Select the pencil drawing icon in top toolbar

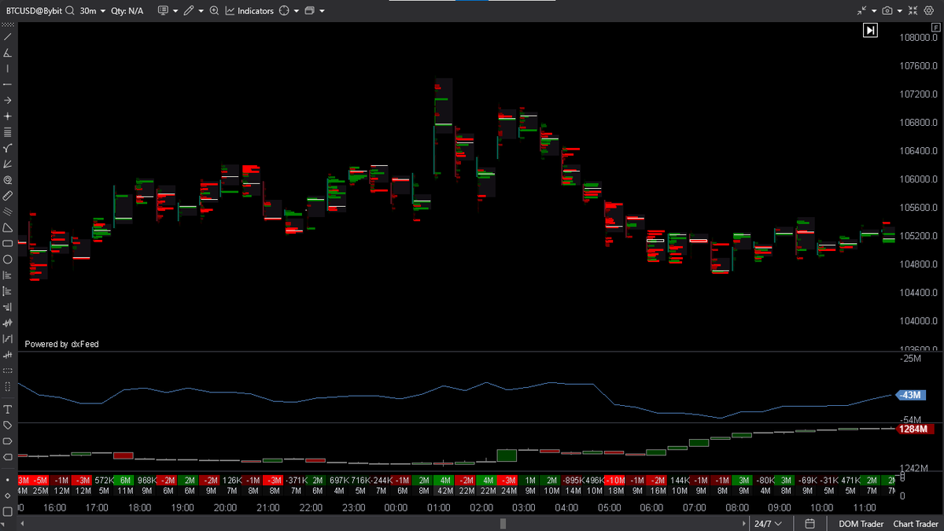tap(190, 11)
